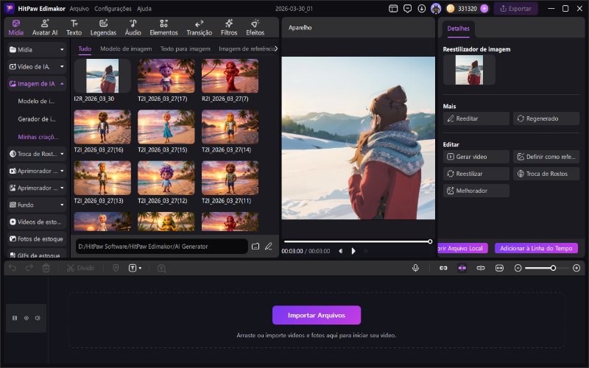Click Adicionar à Linha do Tempo button

click(536, 248)
